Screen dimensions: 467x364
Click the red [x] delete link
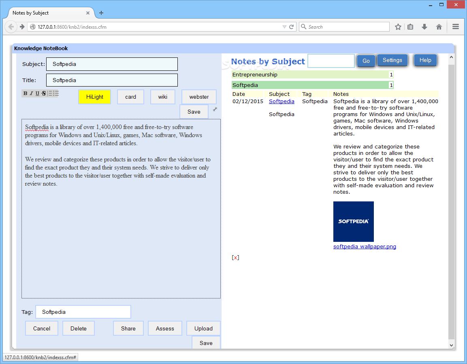tap(236, 258)
